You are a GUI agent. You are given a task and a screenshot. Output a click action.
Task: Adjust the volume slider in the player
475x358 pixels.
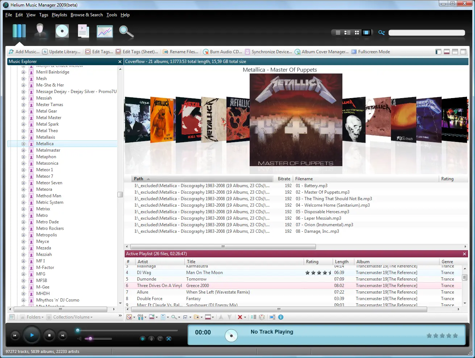click(90, 339)
